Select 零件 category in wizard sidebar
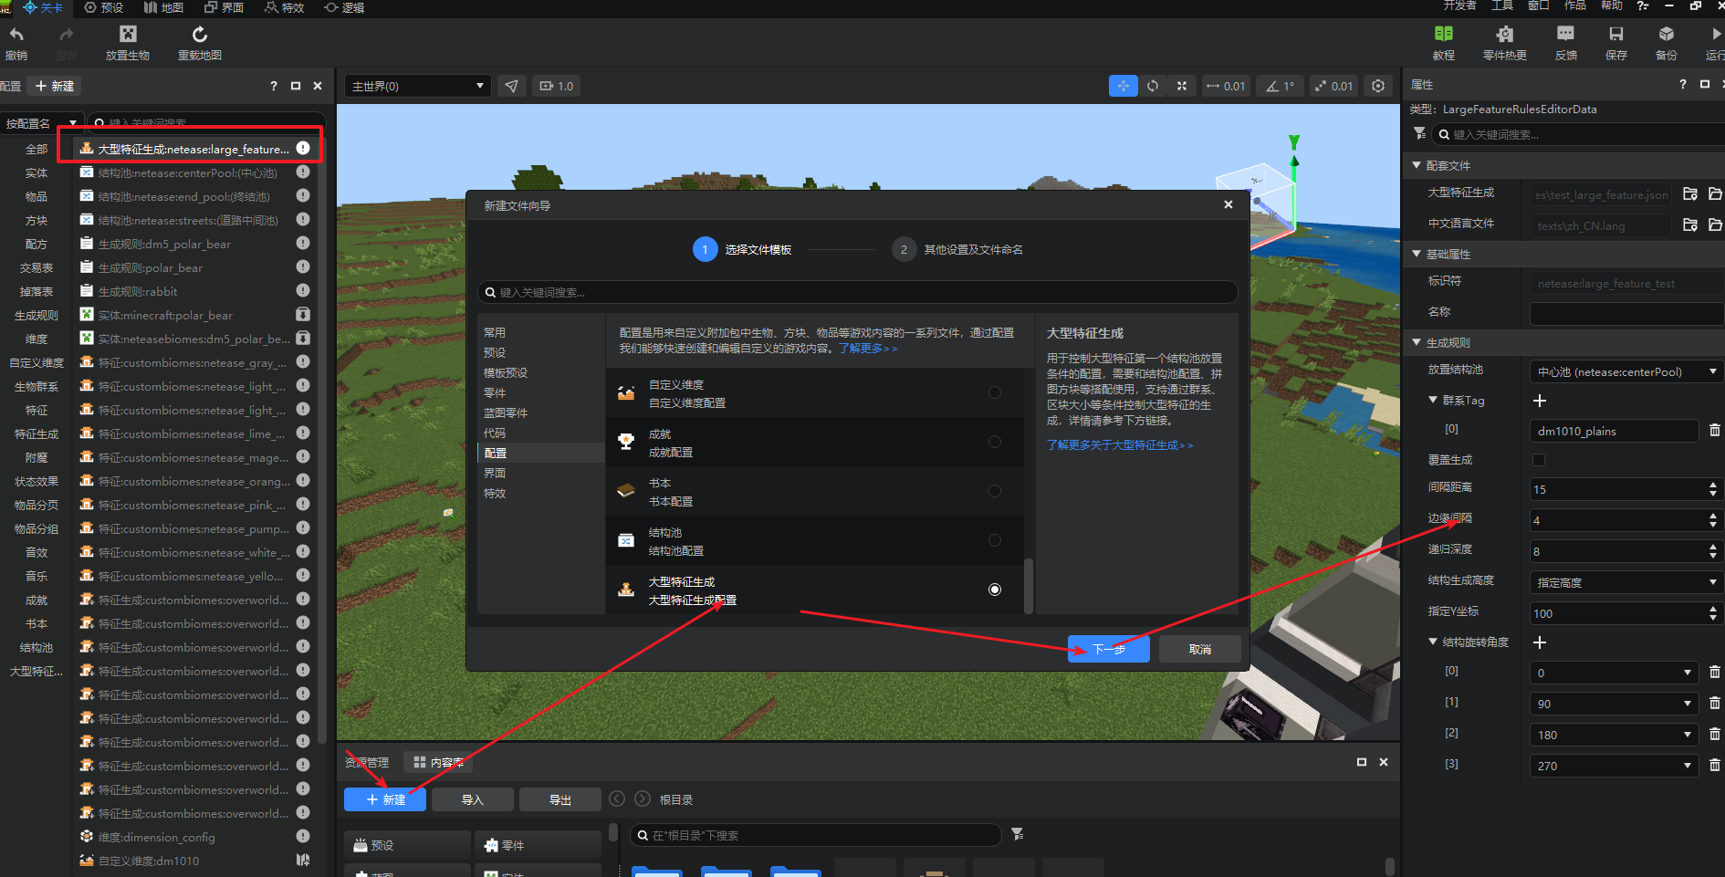1725x877 pixels. coord(495,392)
